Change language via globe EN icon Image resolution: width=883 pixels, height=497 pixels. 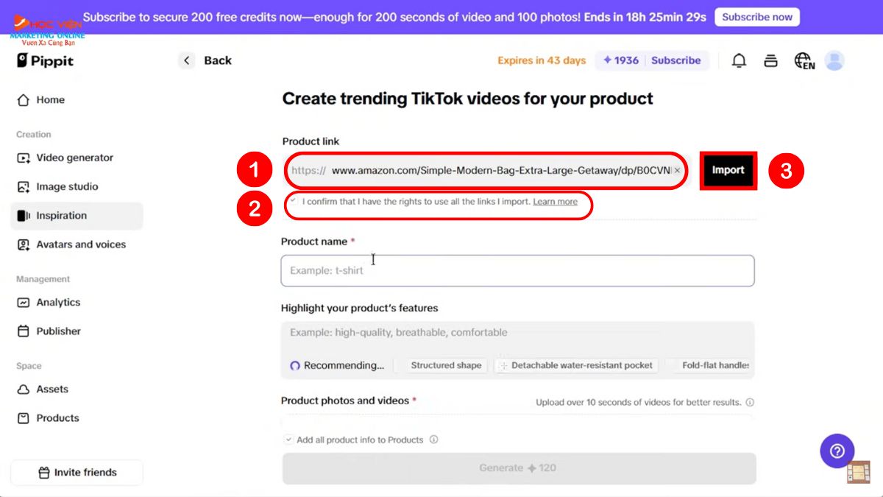click(804, 61)
